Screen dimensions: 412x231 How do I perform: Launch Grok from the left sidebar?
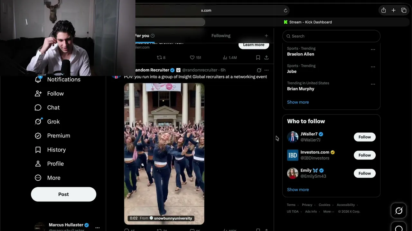click(47, 122)
